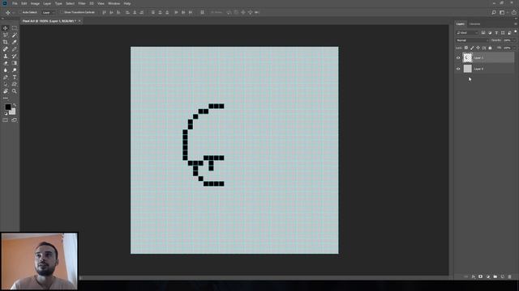Open the blend mode Normal dropdown
The height and width of the screenshot is (291, 519).
(472, 40)
